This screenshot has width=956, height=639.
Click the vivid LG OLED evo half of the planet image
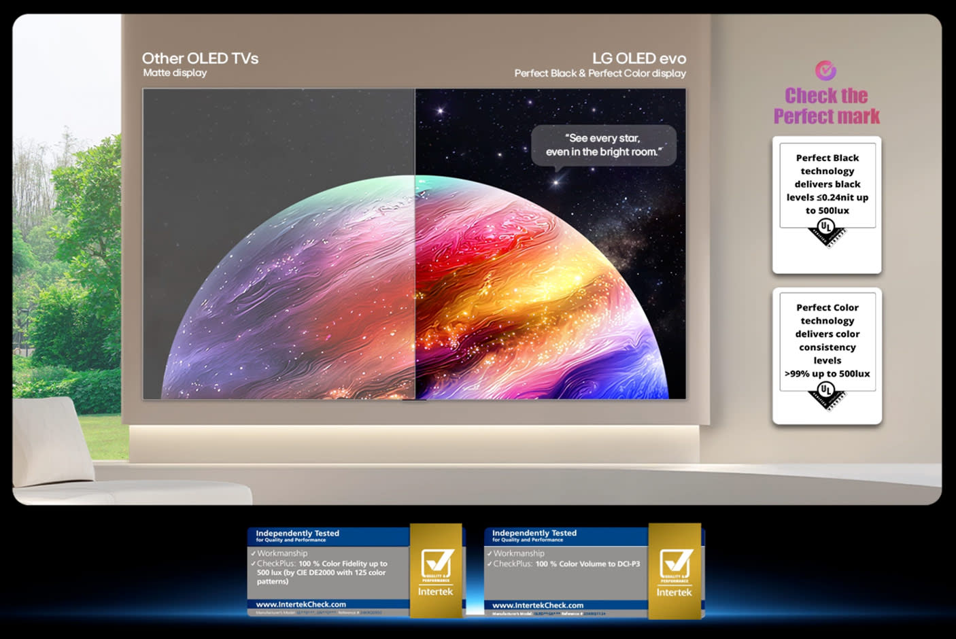[551, 243]
